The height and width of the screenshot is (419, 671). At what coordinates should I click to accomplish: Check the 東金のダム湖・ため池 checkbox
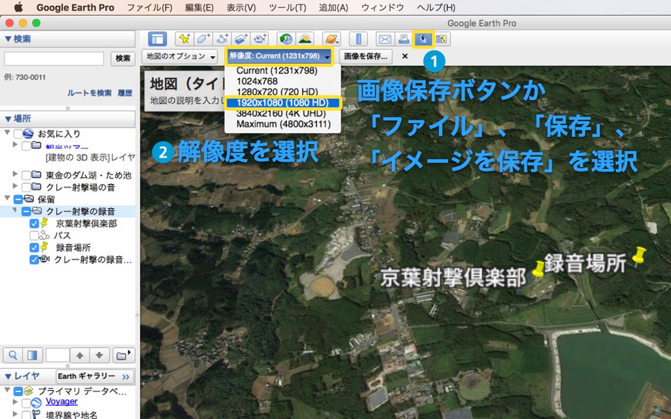tap(26, 175)
